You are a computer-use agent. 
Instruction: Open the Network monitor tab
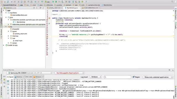point(38,77)
